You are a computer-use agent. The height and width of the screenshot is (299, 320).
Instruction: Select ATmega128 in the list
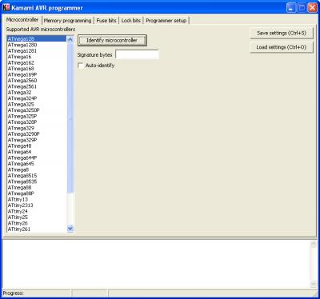tap(37, 39)
